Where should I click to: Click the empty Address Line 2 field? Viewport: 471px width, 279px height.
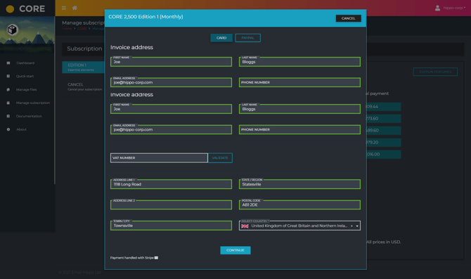coord(171,205)
